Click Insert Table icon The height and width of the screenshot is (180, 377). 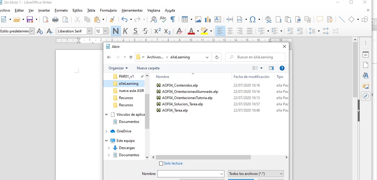[x=185, y=20]
